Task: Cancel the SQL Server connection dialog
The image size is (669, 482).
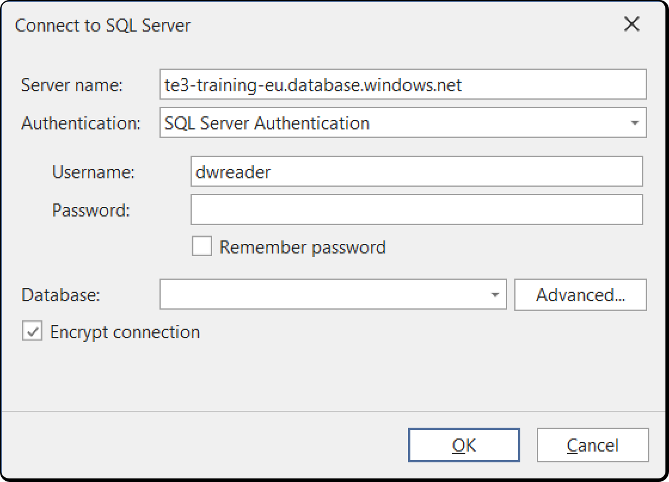Action: 593,445
